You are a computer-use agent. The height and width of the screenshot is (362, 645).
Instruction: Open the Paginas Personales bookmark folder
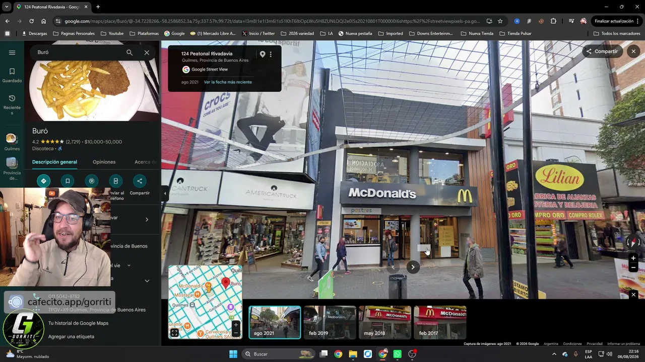pos(73,34)
